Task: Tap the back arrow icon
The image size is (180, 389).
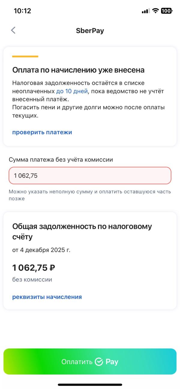Action: click(13, 30)
